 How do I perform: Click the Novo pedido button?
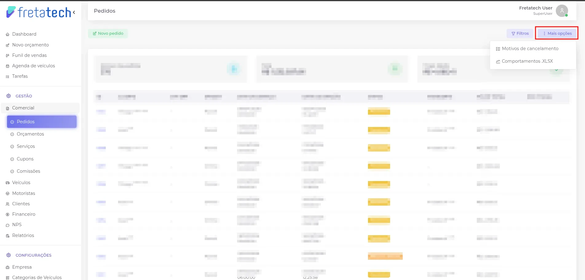click(x=108, y=34)
